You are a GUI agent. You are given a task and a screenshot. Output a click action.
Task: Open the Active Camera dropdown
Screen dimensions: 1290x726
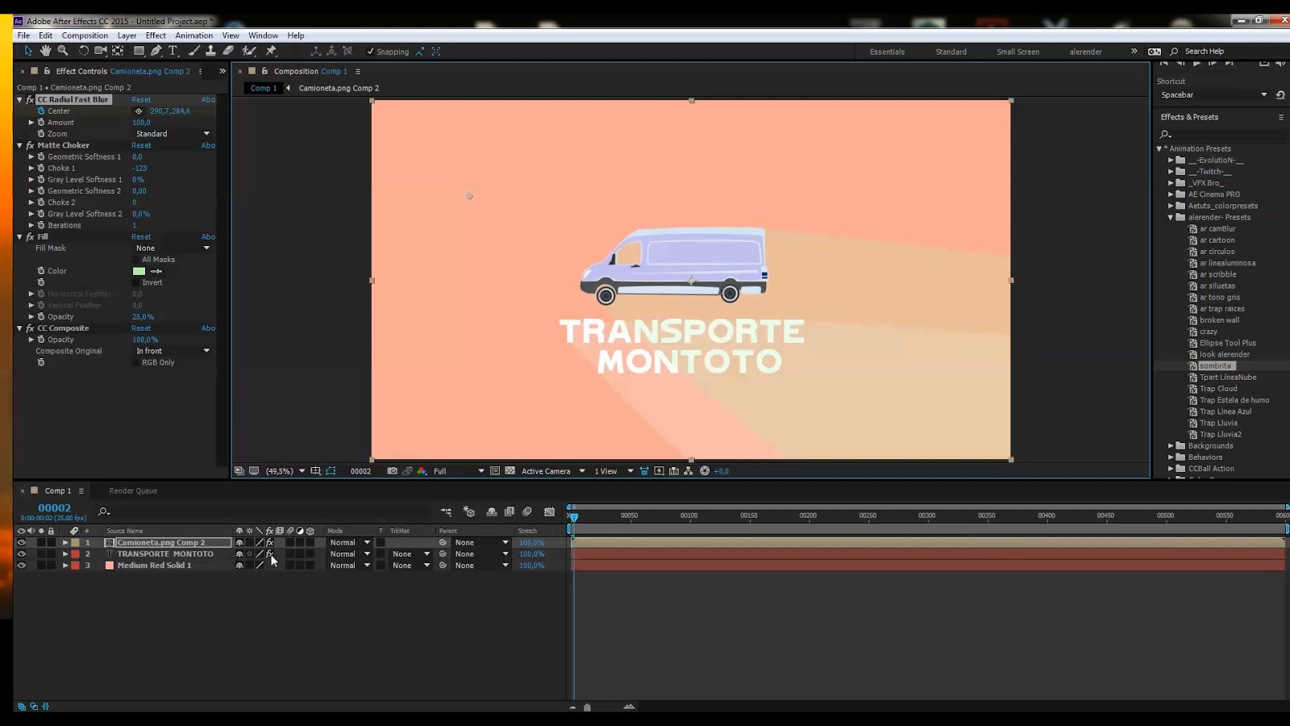click(x=553, y=471)
